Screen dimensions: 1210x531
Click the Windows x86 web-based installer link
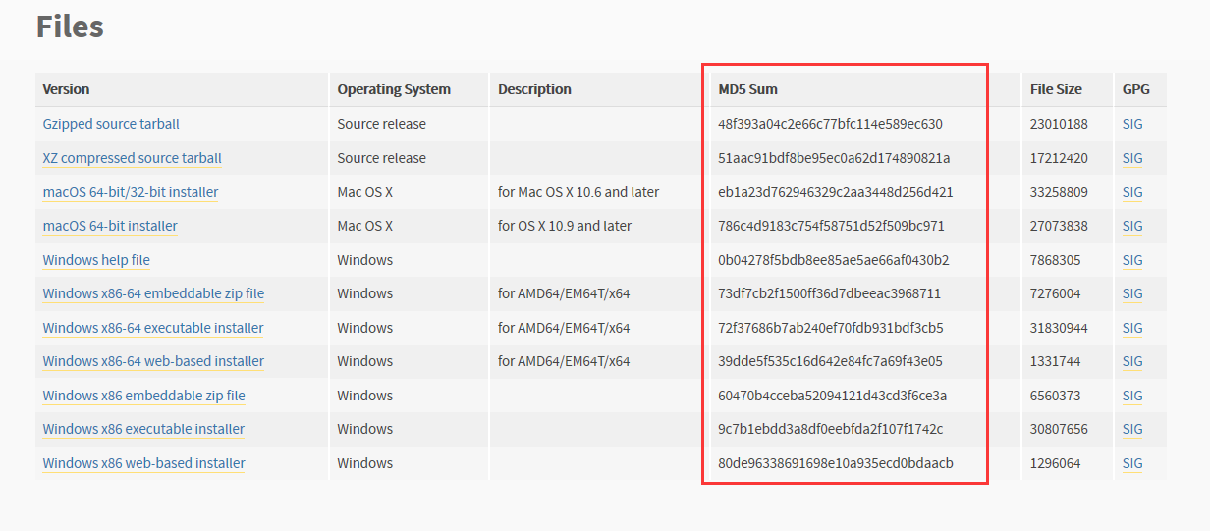pyautogui.click(x=144, y=463)
